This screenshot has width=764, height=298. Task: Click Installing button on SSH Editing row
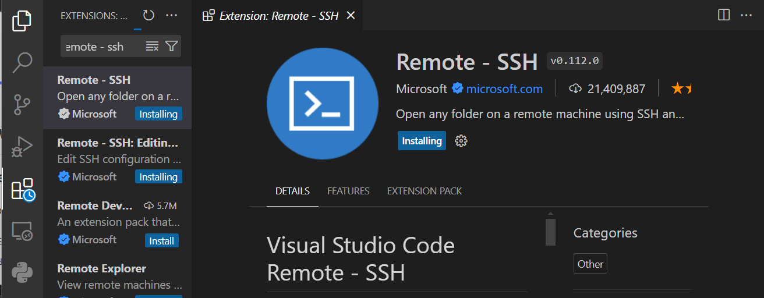(x=158, y=177)
